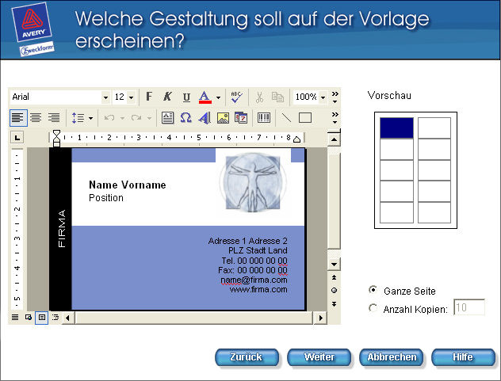Click the vertical 'FIRMA' text

61,228
